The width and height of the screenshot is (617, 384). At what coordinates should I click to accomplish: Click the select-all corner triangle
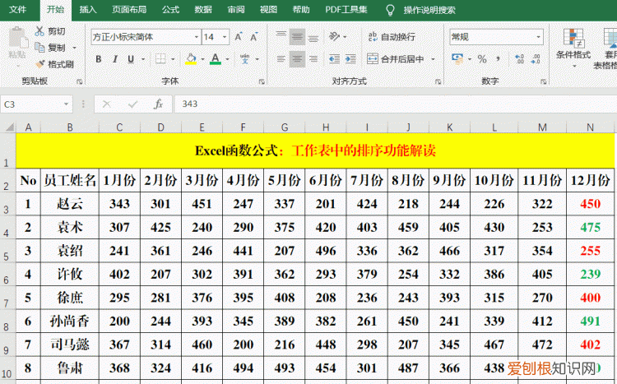coord(9,127)
